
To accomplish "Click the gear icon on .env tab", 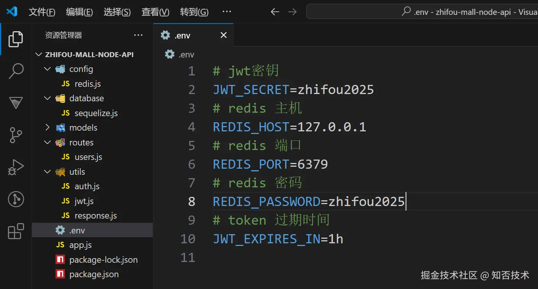I will point(165,35).
